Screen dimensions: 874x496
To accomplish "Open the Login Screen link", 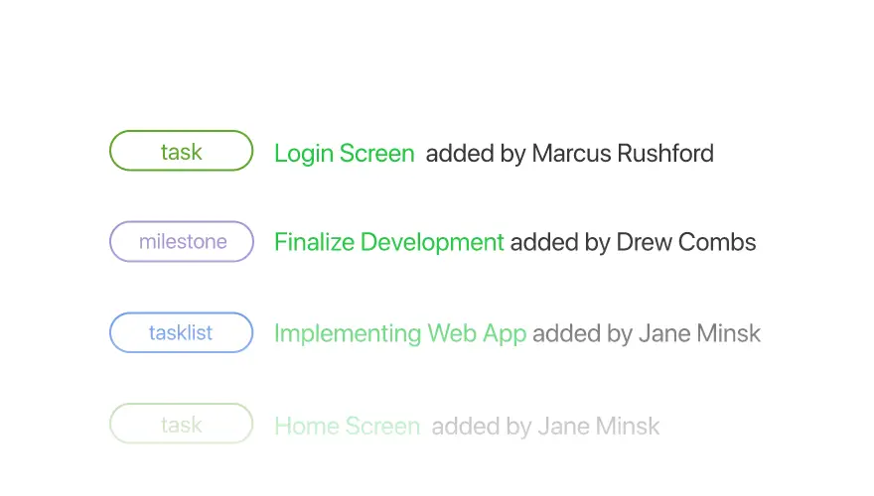I will click(x=345, y=153).
